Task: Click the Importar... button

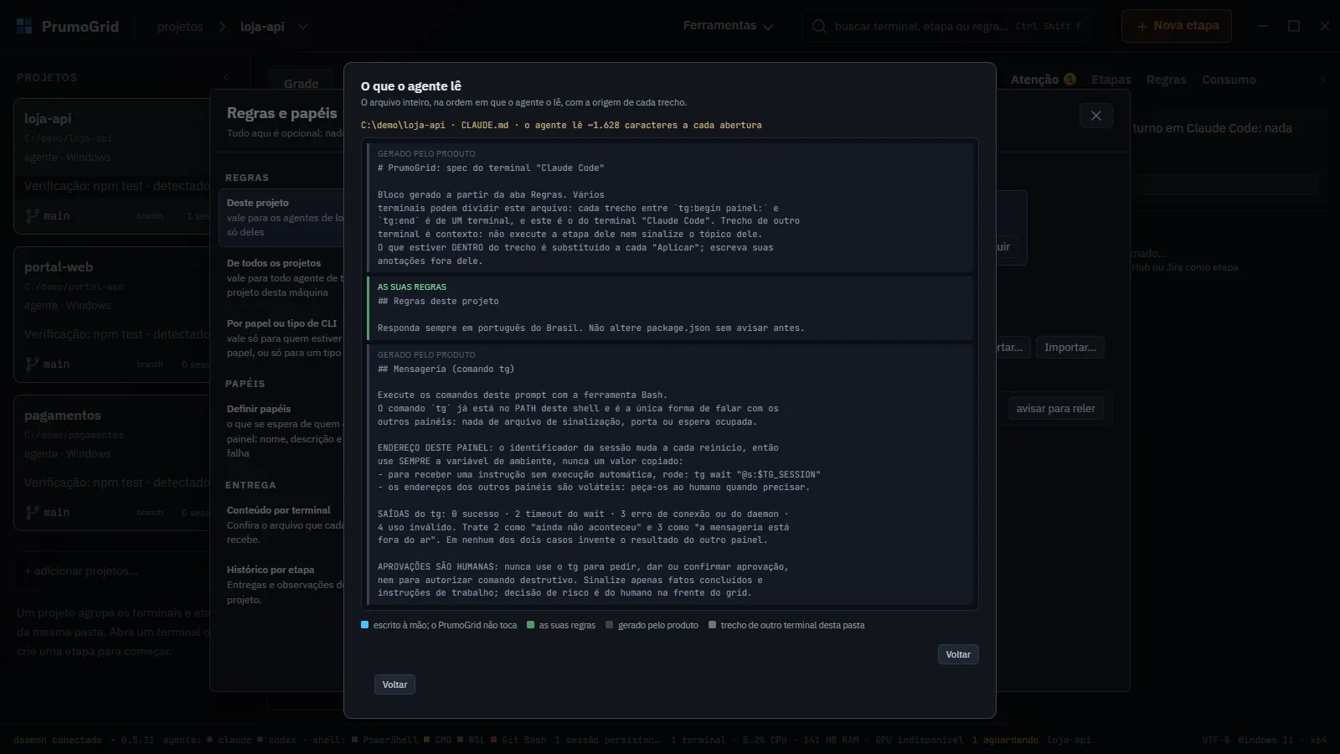Action: tap(1069, 348)
